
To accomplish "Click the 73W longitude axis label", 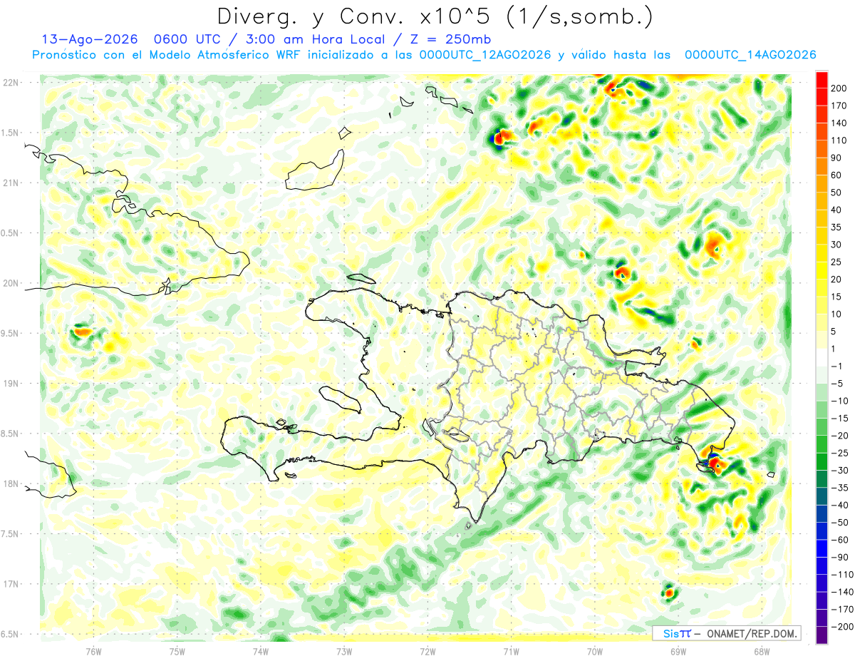I will click(x=343, y=650).
